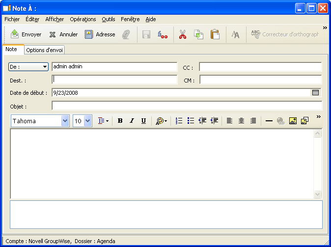This screenshot has height=247, width=331.
Task: Align text right
Action: pos(253,121)
